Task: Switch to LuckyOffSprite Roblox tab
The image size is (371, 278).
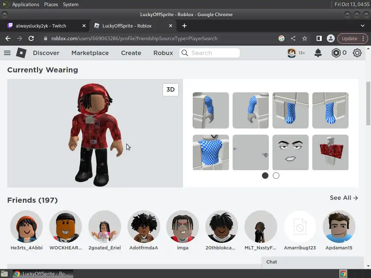Action: pyautogui.click(x=133, y=26)
